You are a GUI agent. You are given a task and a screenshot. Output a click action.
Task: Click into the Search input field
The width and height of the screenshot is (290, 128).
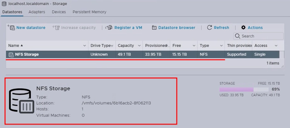[259, 36]
